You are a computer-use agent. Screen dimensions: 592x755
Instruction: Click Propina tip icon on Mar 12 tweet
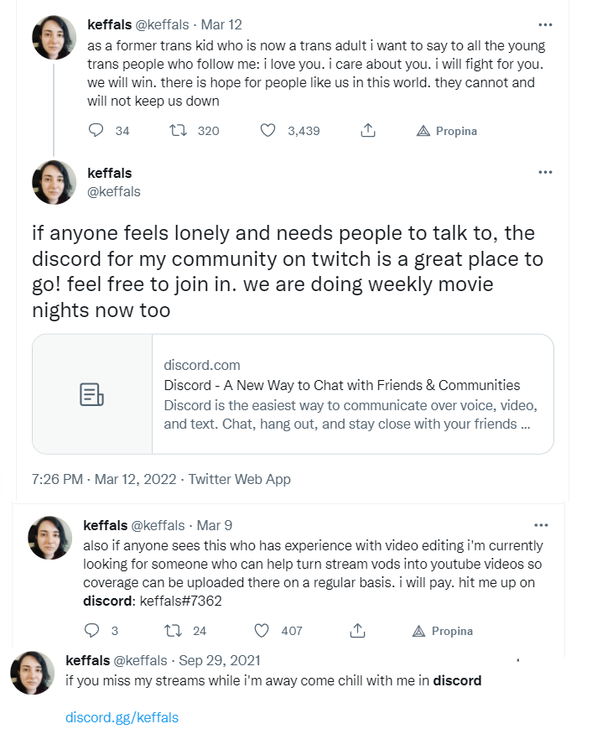pyautogui.click(x=422, y=131)
